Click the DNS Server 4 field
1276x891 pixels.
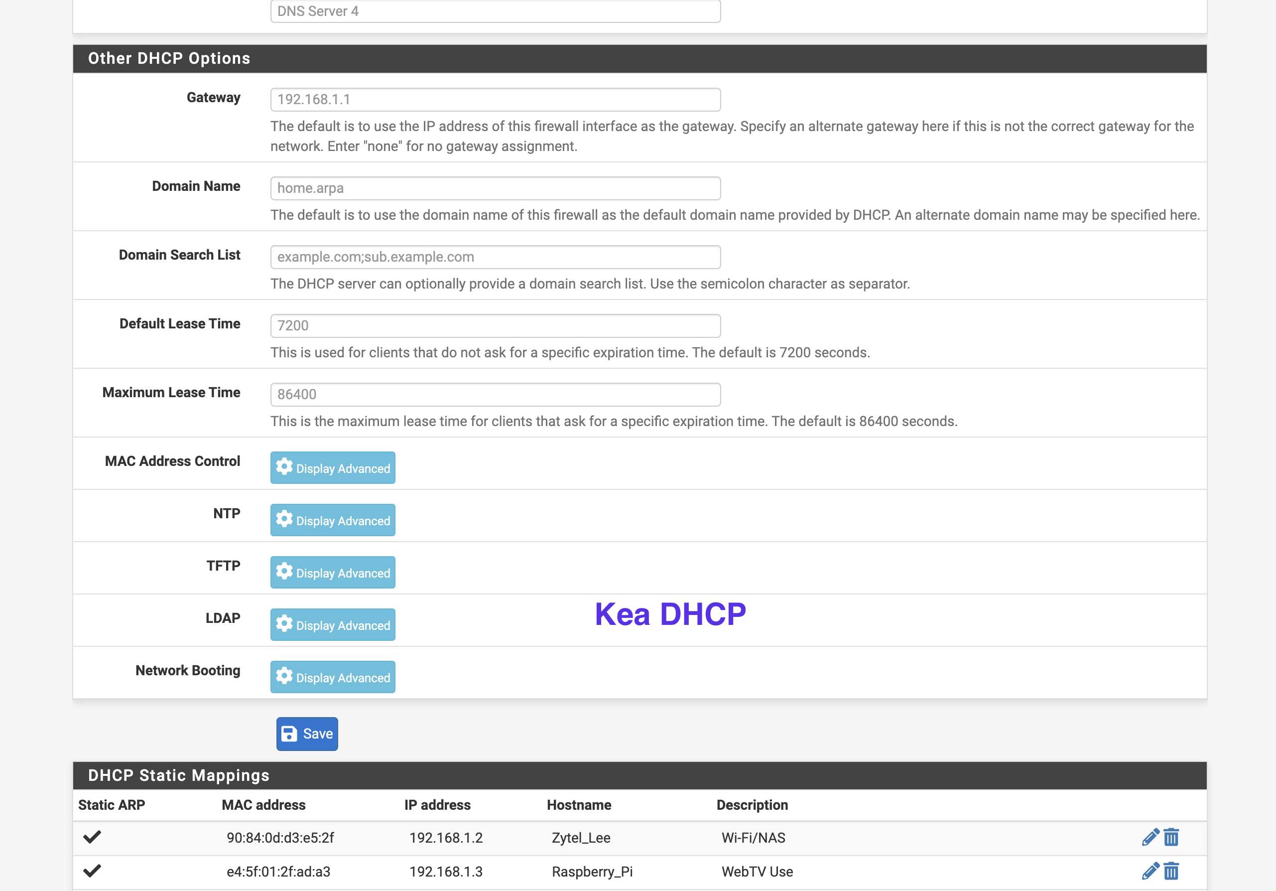495,11
